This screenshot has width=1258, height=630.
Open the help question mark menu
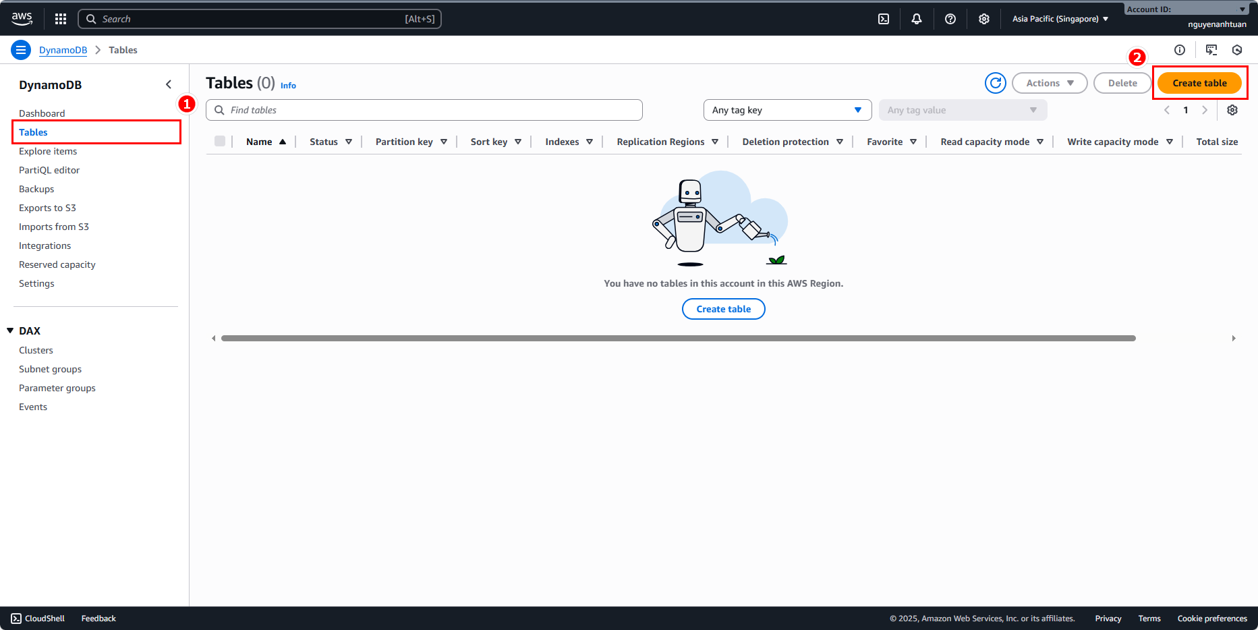(x=950, y=19)
